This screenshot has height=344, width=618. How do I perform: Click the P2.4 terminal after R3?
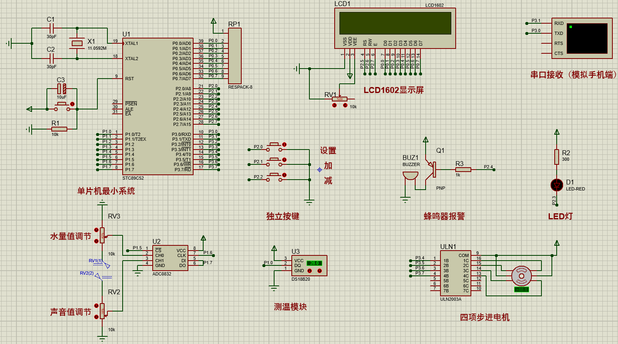[494, 170]
